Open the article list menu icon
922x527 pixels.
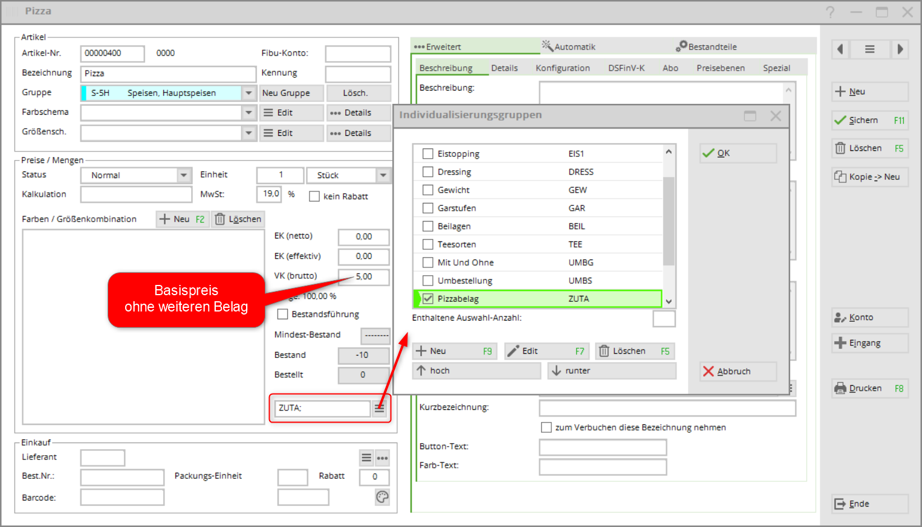[x=869, y=50]
